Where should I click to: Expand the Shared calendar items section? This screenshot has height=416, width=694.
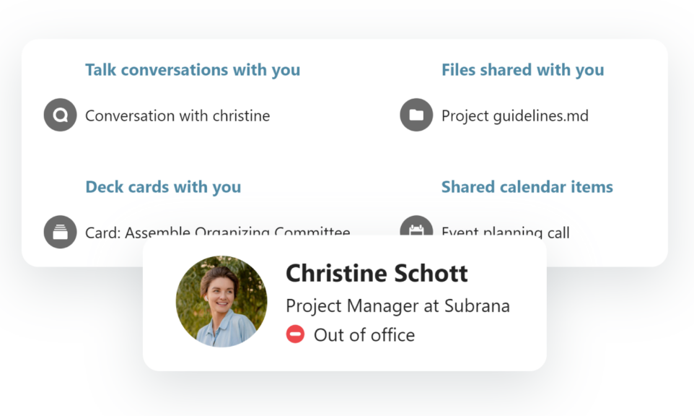[x=527, y=186]
